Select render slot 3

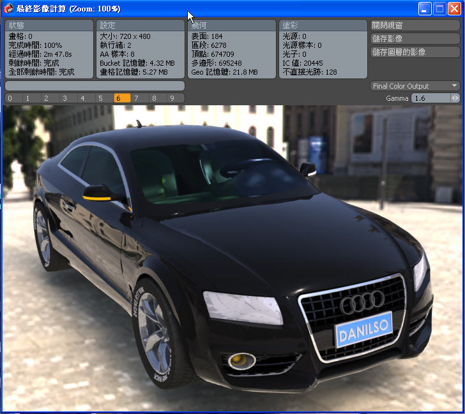[68, 98]
